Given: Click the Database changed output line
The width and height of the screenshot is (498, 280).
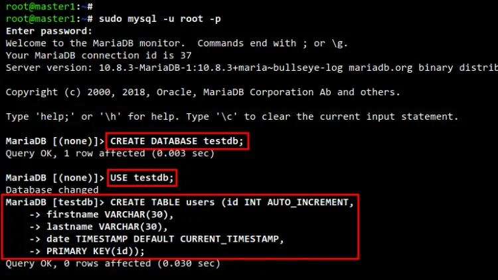Looking at the screenshot, I should (48, 189).
